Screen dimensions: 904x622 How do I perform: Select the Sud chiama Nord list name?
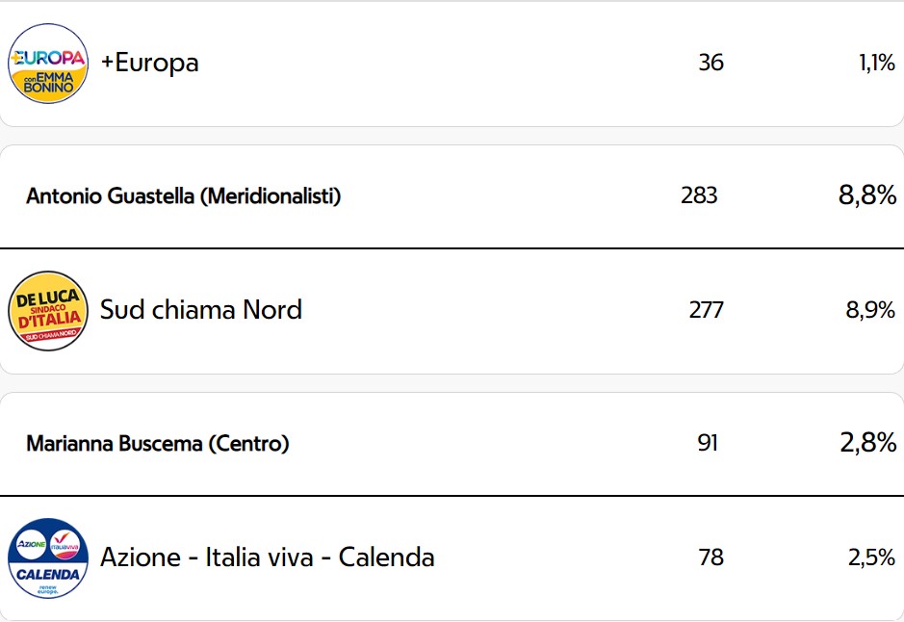click(201, 310)
